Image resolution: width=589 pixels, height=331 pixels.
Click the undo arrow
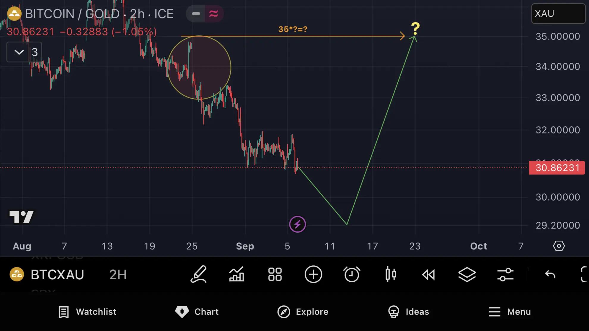coord(550,274)
